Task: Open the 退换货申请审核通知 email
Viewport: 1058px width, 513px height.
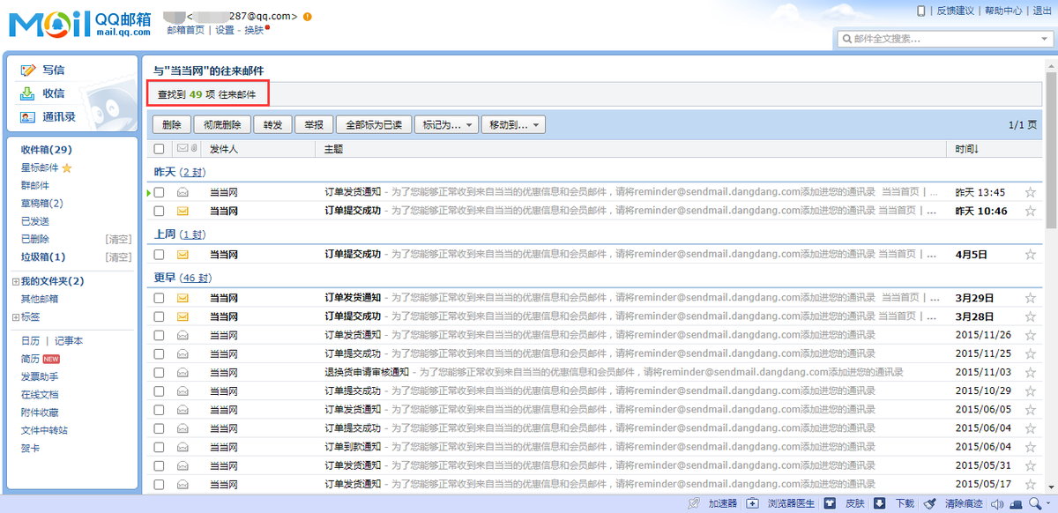Action: coord(367,373)
